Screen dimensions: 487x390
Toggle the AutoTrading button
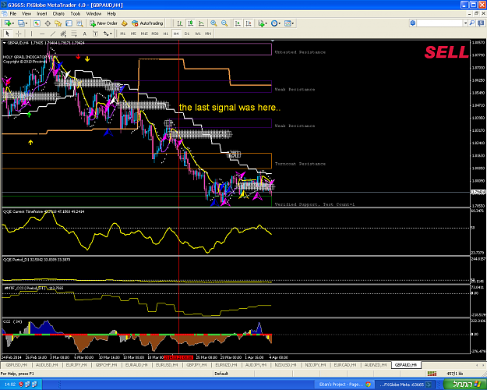pos(147,23)
